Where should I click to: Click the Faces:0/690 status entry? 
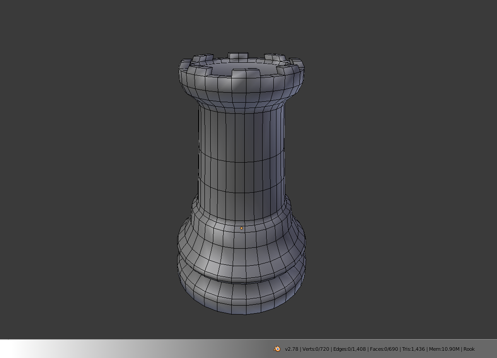tap(384, 349)
